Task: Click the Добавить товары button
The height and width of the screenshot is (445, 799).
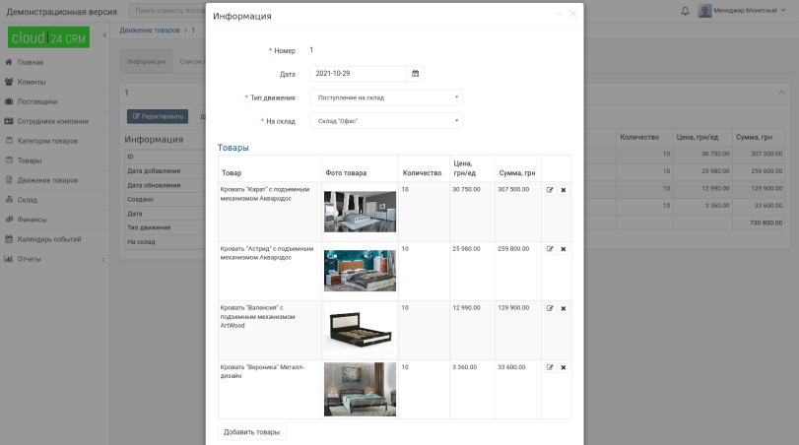Action: pos(251,432)
